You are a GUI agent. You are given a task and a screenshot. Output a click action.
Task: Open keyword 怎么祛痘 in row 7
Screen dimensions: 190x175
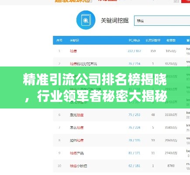click(x=76, y=128)
